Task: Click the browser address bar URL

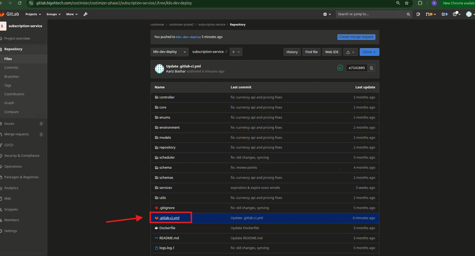Action: 114,3
